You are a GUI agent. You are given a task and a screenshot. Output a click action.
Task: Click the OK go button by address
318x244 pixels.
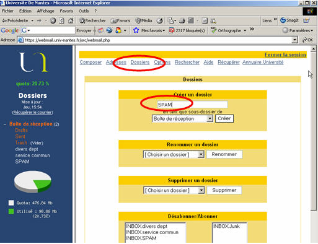(x=308, y=40)
